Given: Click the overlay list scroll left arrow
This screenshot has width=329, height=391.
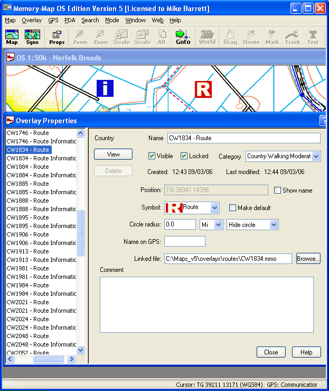Looking at the screenshot, I should coord(10,359).
